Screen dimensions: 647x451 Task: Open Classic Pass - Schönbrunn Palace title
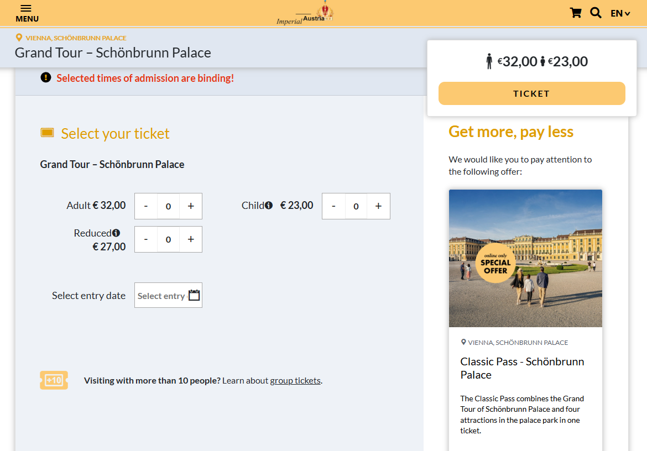pos(522,368)
